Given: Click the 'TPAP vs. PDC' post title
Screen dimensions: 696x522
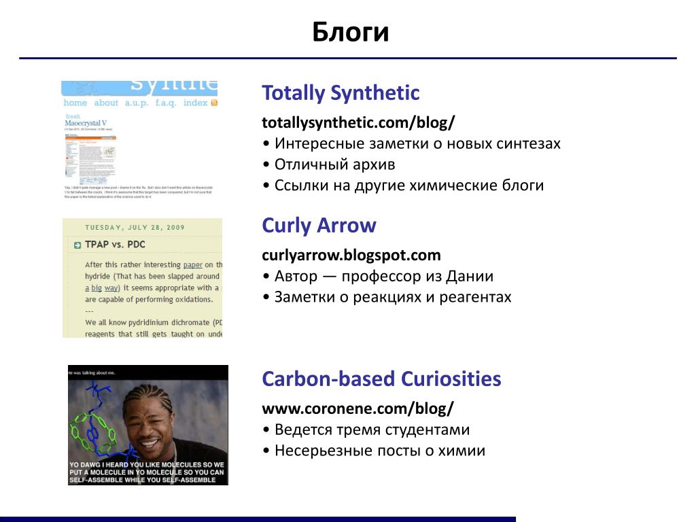Looking at the screenshot, I should (115, 245).
